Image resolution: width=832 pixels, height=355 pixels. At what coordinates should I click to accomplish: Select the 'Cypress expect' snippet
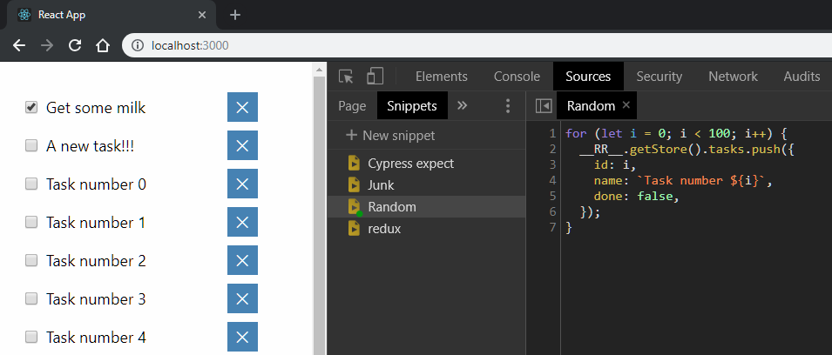[x=410, y=163]
